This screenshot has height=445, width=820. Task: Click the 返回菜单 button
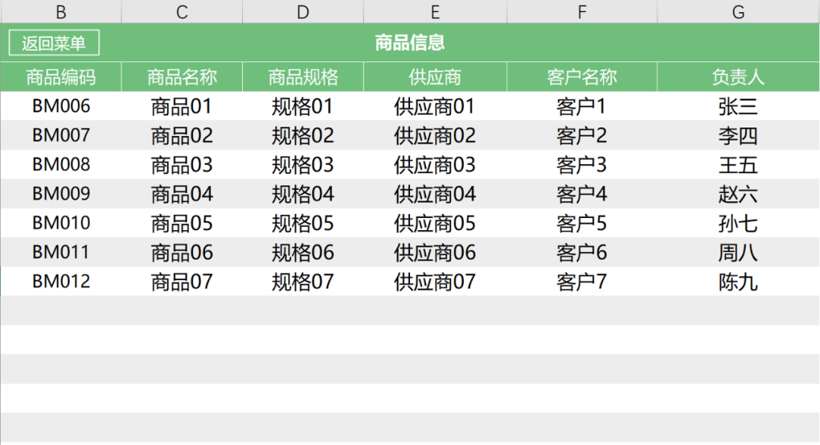coord(53,43)
